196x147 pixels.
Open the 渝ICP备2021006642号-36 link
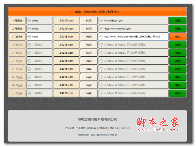(104, 135)
